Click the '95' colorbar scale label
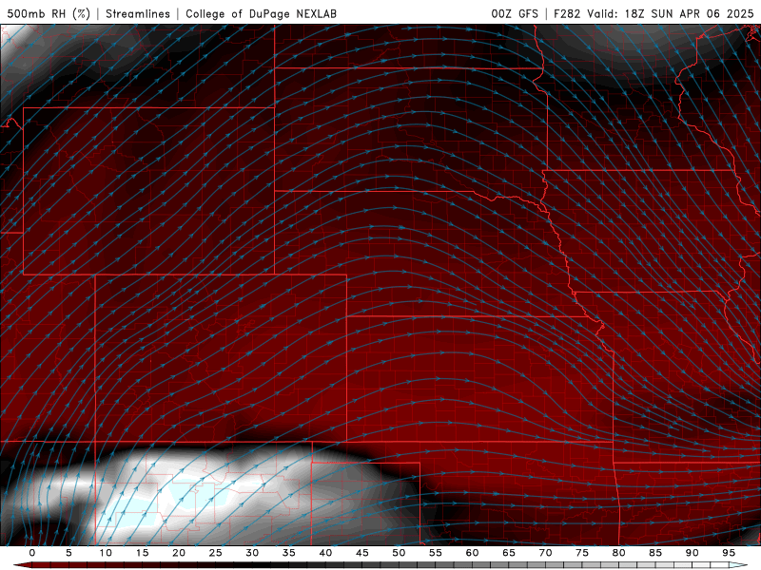This screenshot has width=761, height=570. [x=729, y=553]
